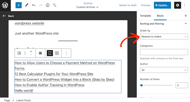This screenshot has width=190, height=102.
Task: Open Convert a WordPress Widget into Block post
Action: [x=65, y=80]
